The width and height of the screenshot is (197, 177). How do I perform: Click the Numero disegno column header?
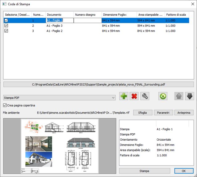click(x=88, y=15)
